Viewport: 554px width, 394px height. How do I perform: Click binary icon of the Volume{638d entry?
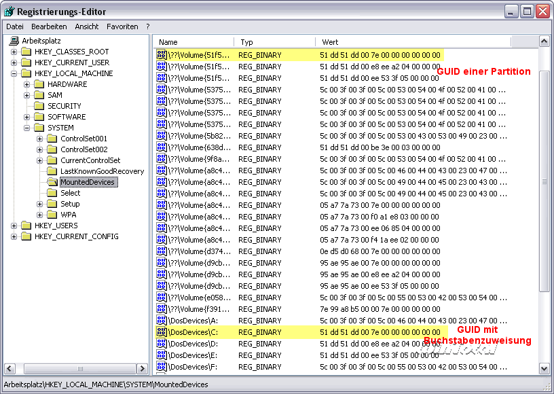click(162, 147)
